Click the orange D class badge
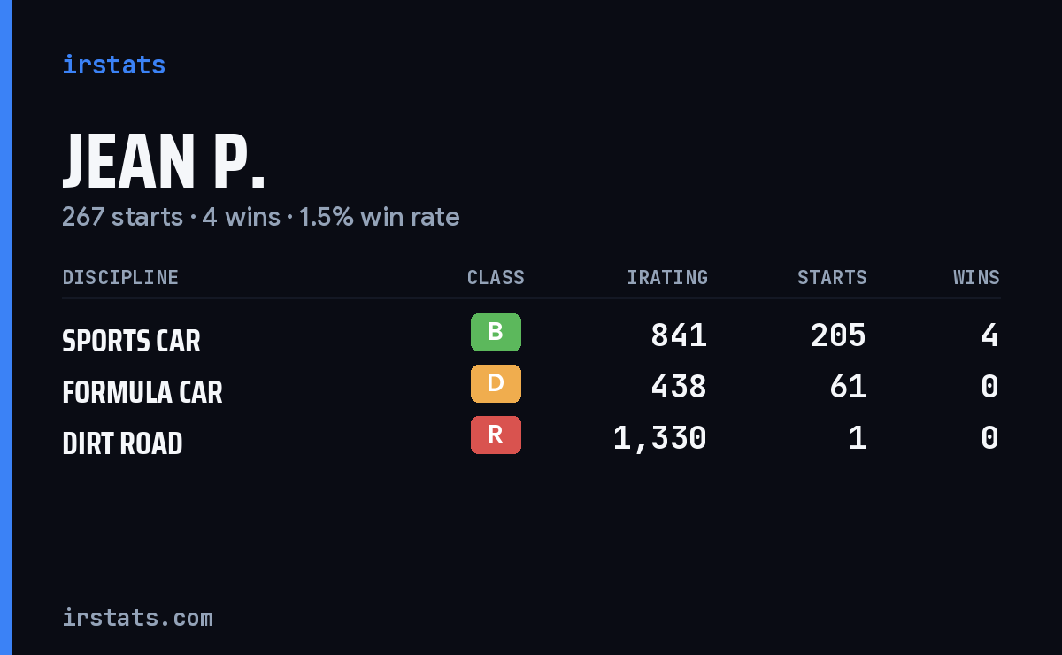The width and height of the screenshot is (1062, 655). (496, 383)
